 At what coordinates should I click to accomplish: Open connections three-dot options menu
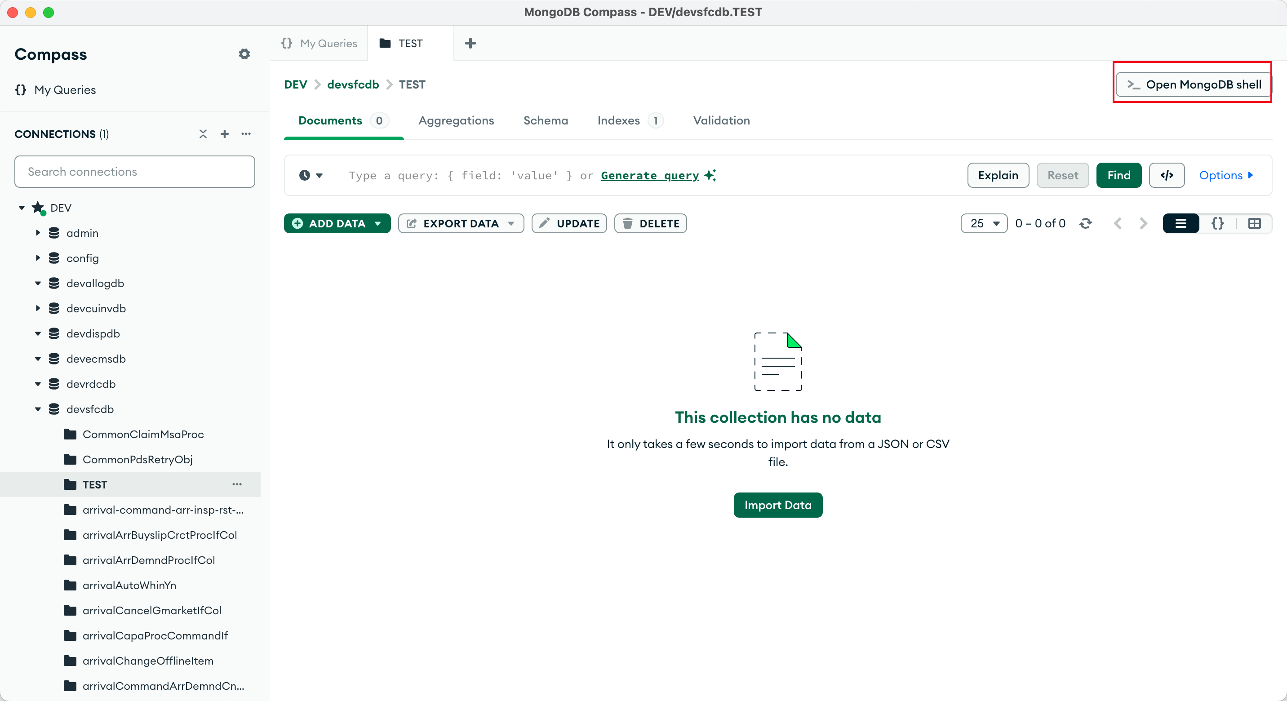[246, 134]
